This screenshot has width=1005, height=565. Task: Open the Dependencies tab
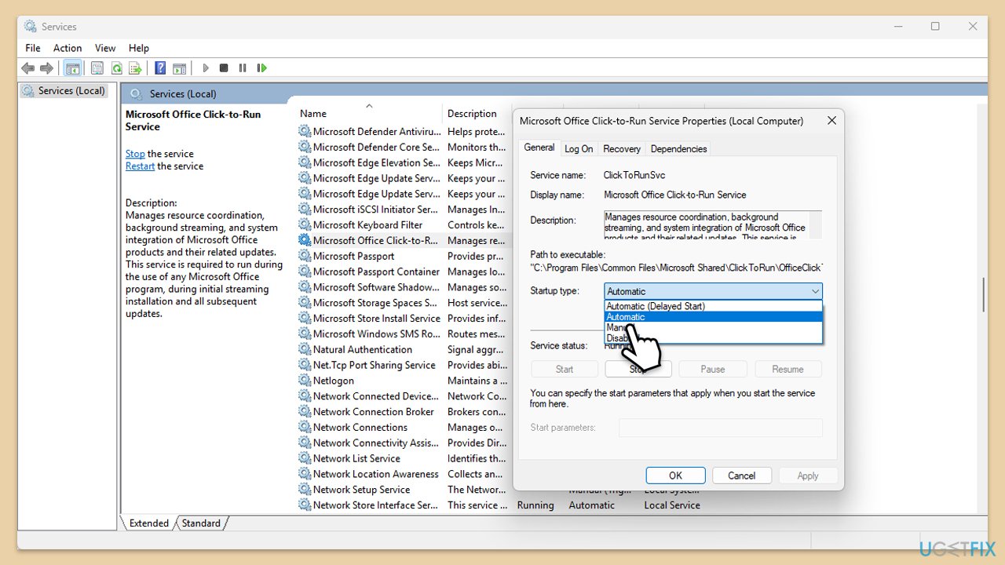(678, 148)
